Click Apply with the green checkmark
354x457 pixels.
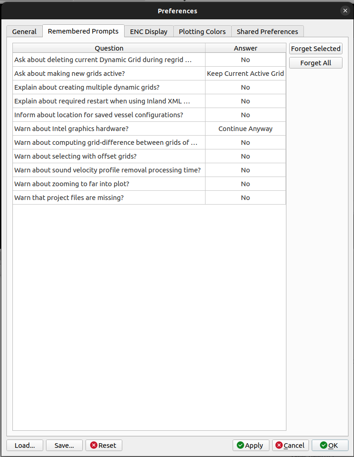click(x=251, y=445)
